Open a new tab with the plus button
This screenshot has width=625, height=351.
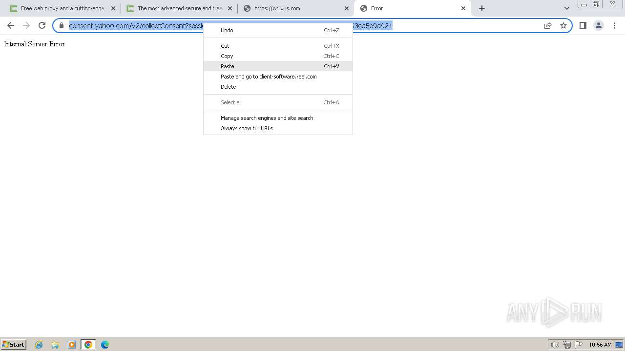pyautogui.click(x=482, y=8)
